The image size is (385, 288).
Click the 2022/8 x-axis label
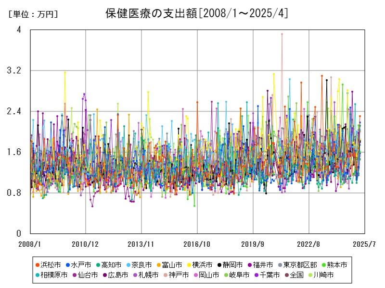tap(308, 244)
